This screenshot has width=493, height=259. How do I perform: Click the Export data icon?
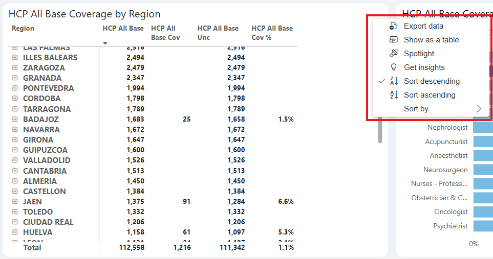click(393, 26)
